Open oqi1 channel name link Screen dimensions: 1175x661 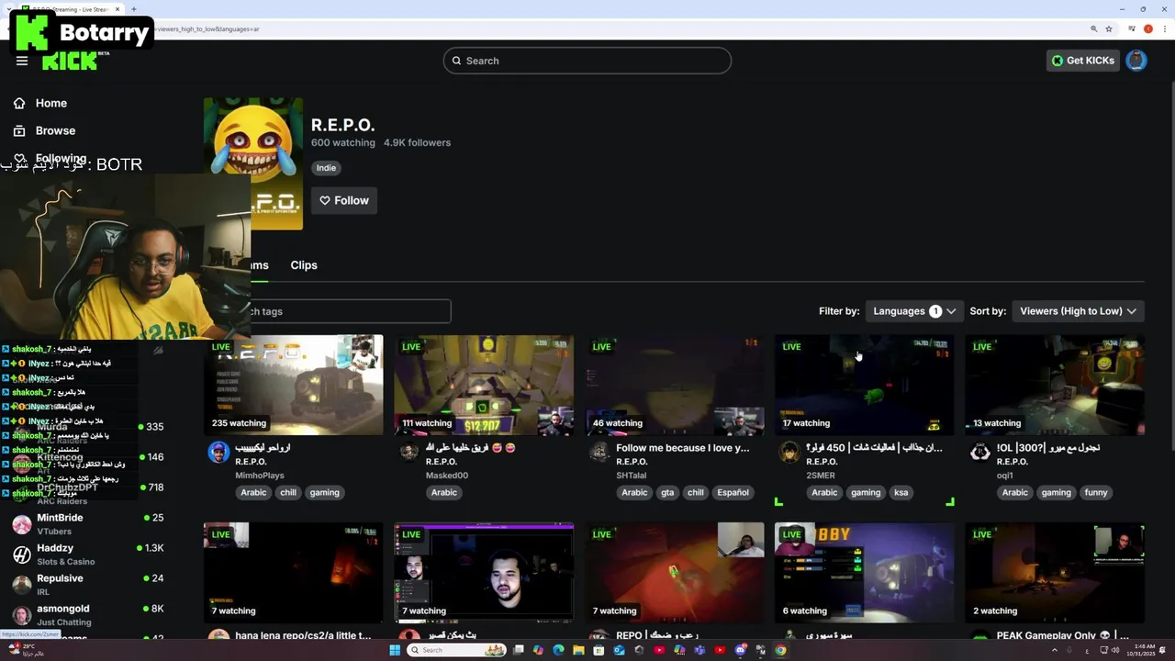pos(1005,476)
